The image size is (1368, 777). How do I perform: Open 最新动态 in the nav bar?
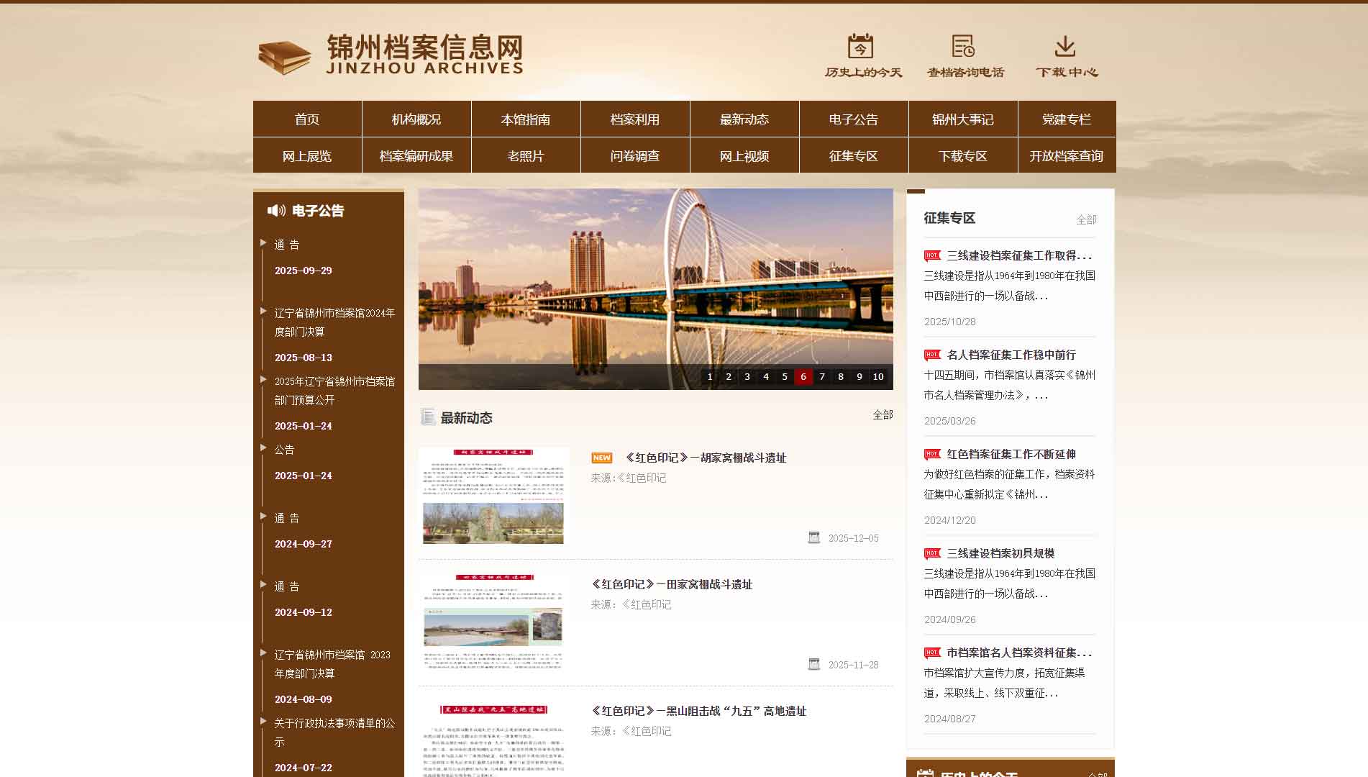pyautogui.click(x=744, y=119)
